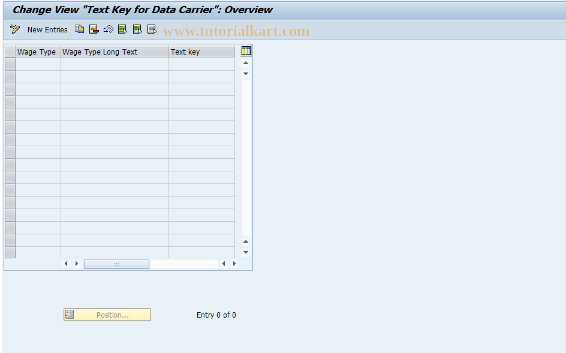The width and height of the screenshot is (566, 353).
Task: Click the Select All icon
Action: [x=123, y=29]
